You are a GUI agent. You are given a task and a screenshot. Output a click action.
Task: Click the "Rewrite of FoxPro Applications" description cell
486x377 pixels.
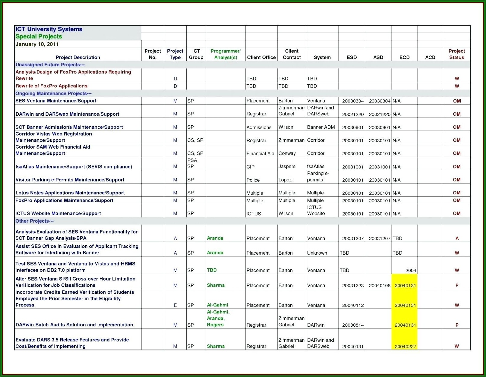[52, 86]
